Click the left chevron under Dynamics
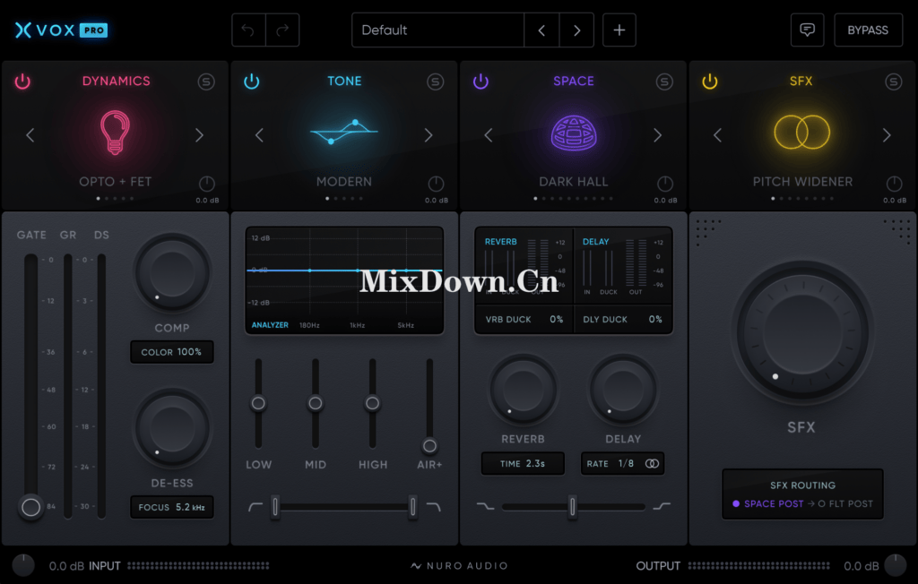918x584 pixels. [x=30, y=135]
